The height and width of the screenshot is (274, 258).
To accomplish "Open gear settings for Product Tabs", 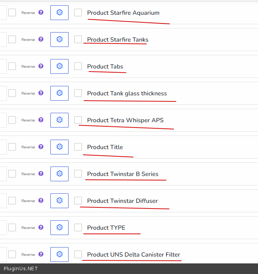I will point(59,66).
